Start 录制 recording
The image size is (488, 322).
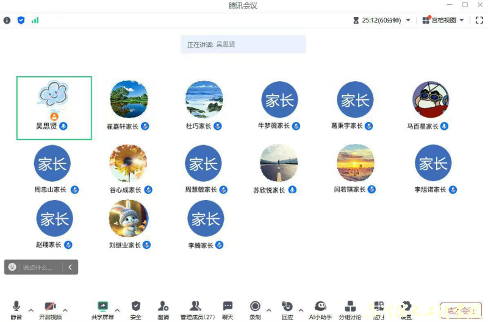tap(255, 310)
